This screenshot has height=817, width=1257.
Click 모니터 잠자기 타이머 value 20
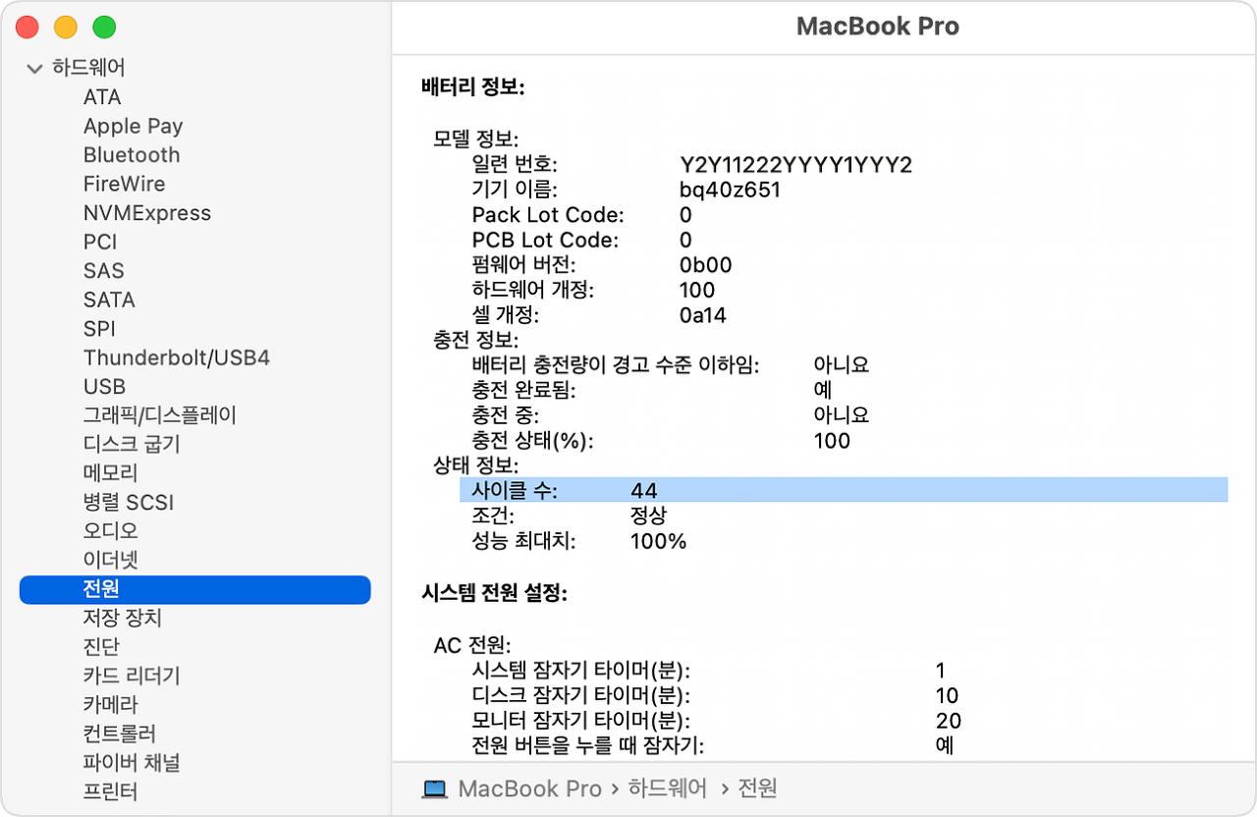[x=949, y=721]
